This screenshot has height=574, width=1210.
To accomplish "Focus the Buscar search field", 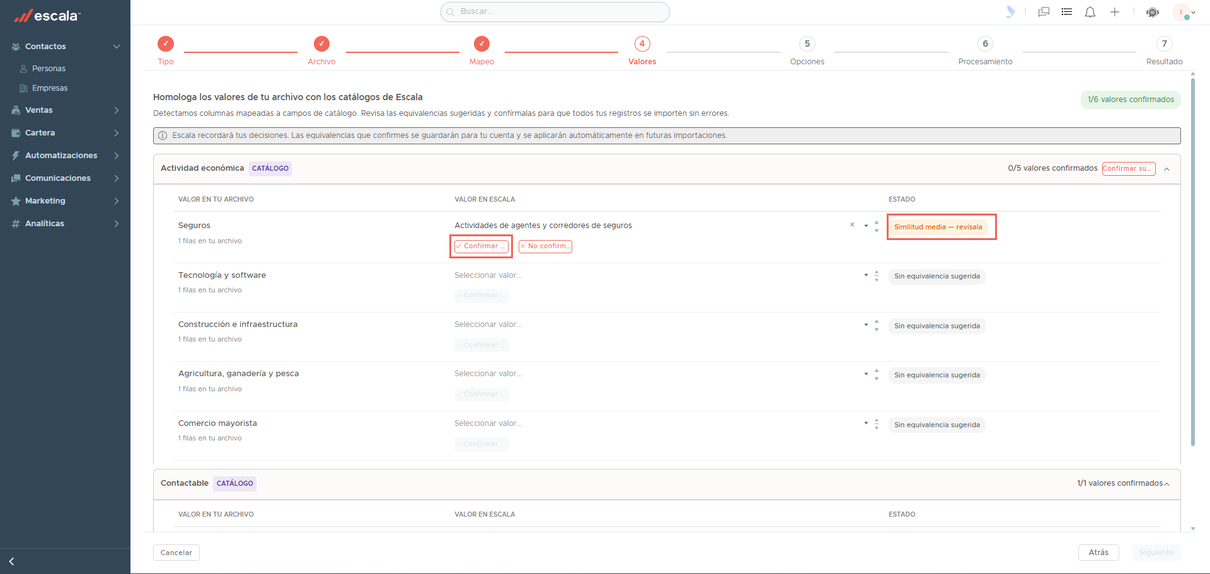I will 555,12.
